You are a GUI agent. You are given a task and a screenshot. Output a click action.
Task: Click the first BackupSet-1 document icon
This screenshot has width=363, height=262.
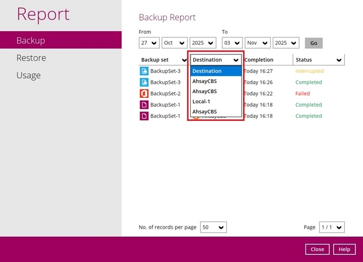[144, 105]
